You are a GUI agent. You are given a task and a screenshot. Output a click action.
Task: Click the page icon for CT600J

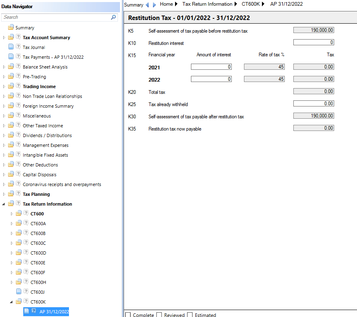point(19,291)
